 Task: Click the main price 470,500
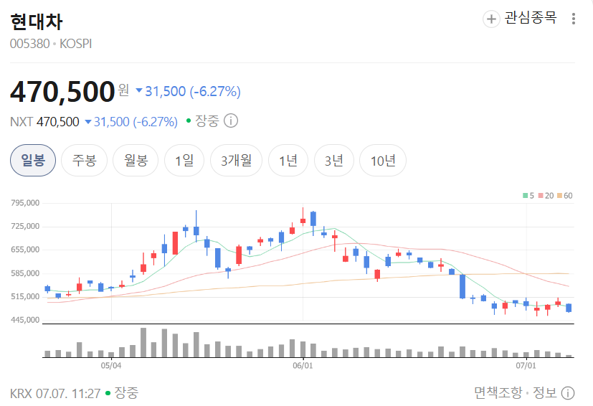(62, 92)
